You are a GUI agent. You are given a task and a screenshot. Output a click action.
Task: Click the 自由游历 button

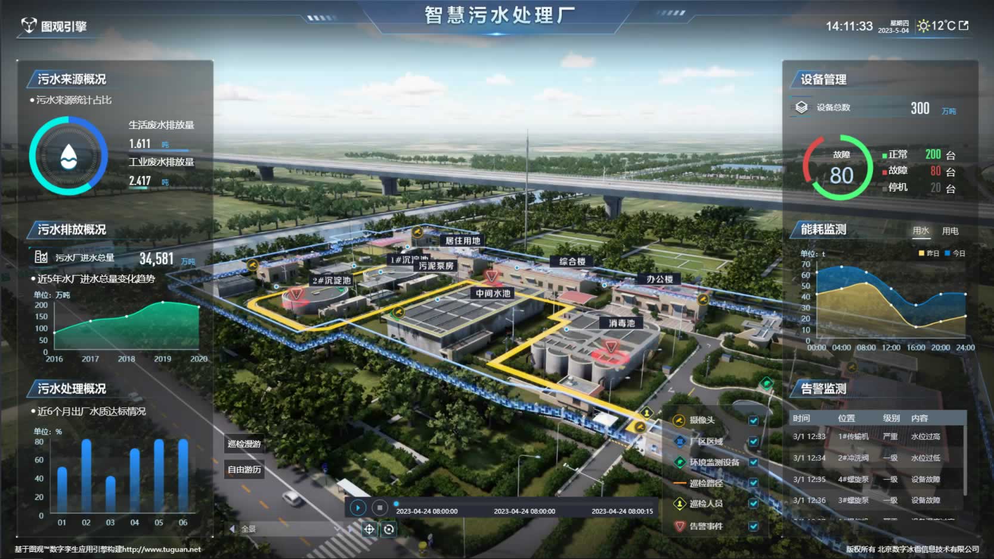(244, 470)
